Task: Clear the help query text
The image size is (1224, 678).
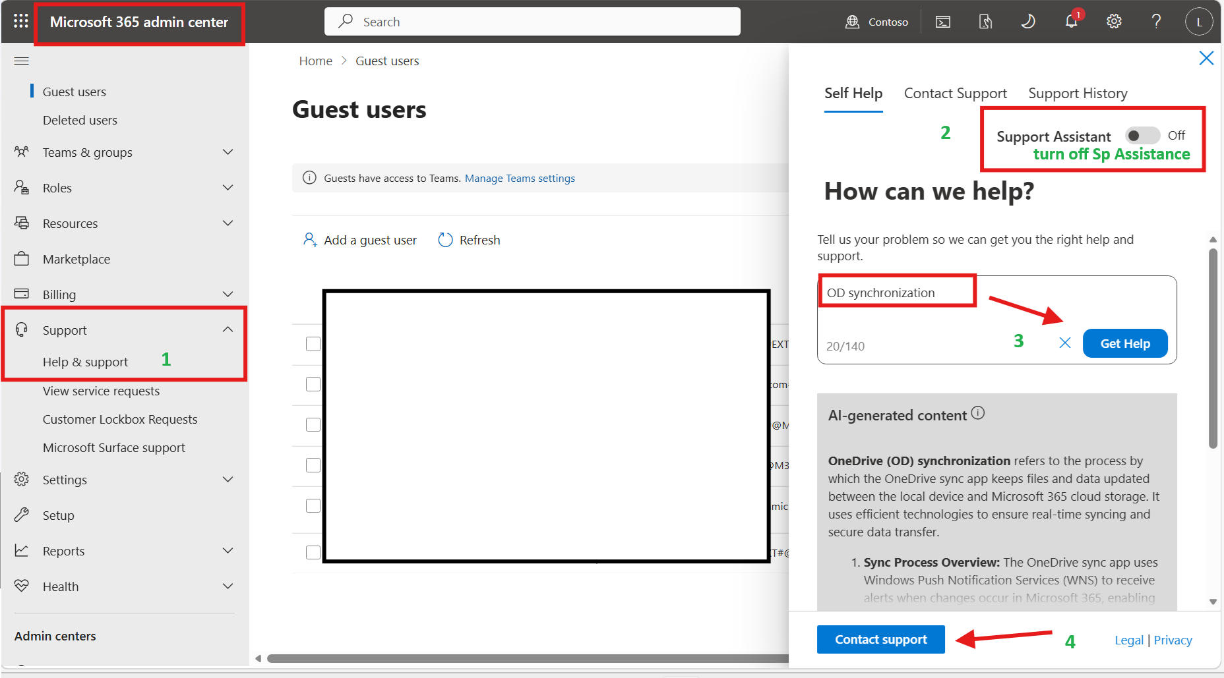Action: [1065, 343]
